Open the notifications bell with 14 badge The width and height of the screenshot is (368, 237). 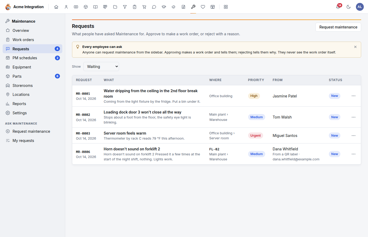[x=338, y=7]
